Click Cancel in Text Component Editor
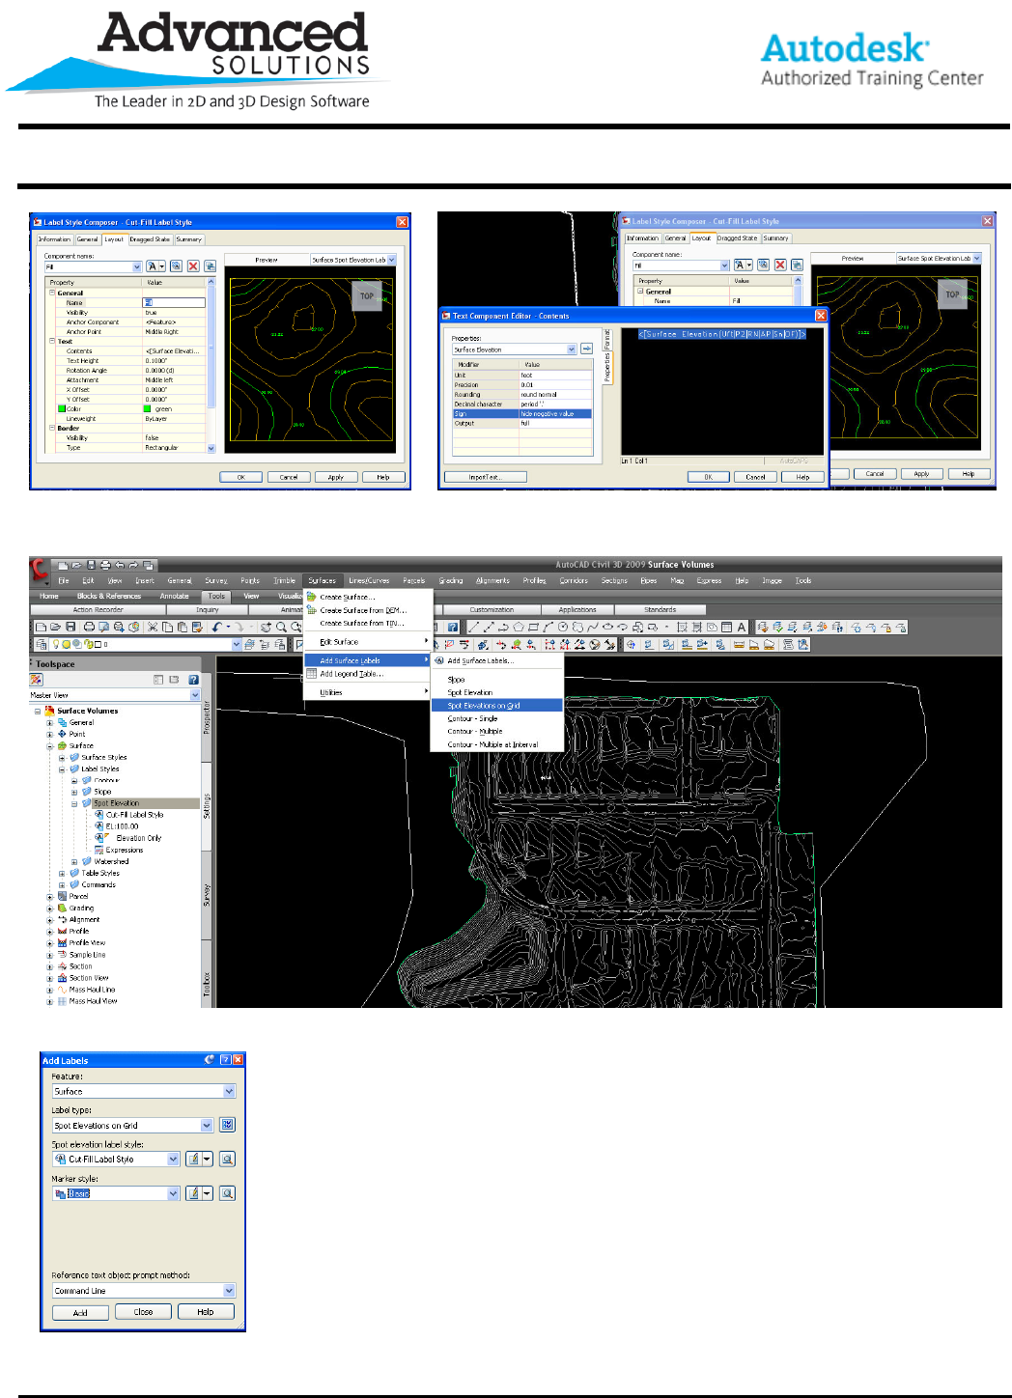Viewport: 1012px width, 1398px height. (755, 477)
